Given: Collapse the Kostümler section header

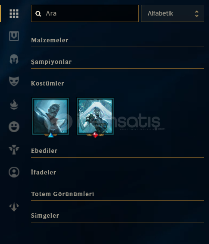Looking at the screenshot, I should pyautogui.click(x=118, y=83).
